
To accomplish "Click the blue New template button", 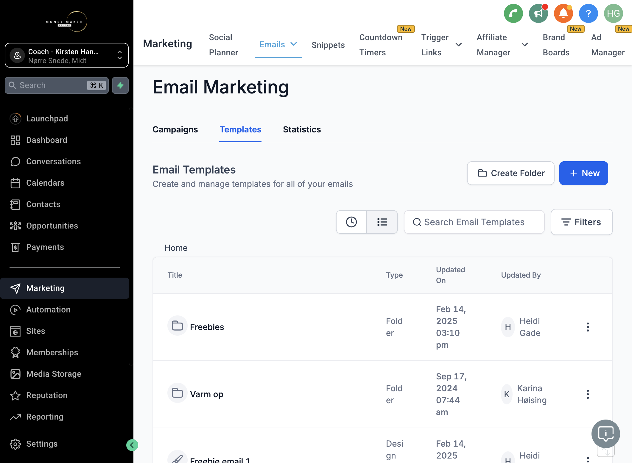I will 583,173.
